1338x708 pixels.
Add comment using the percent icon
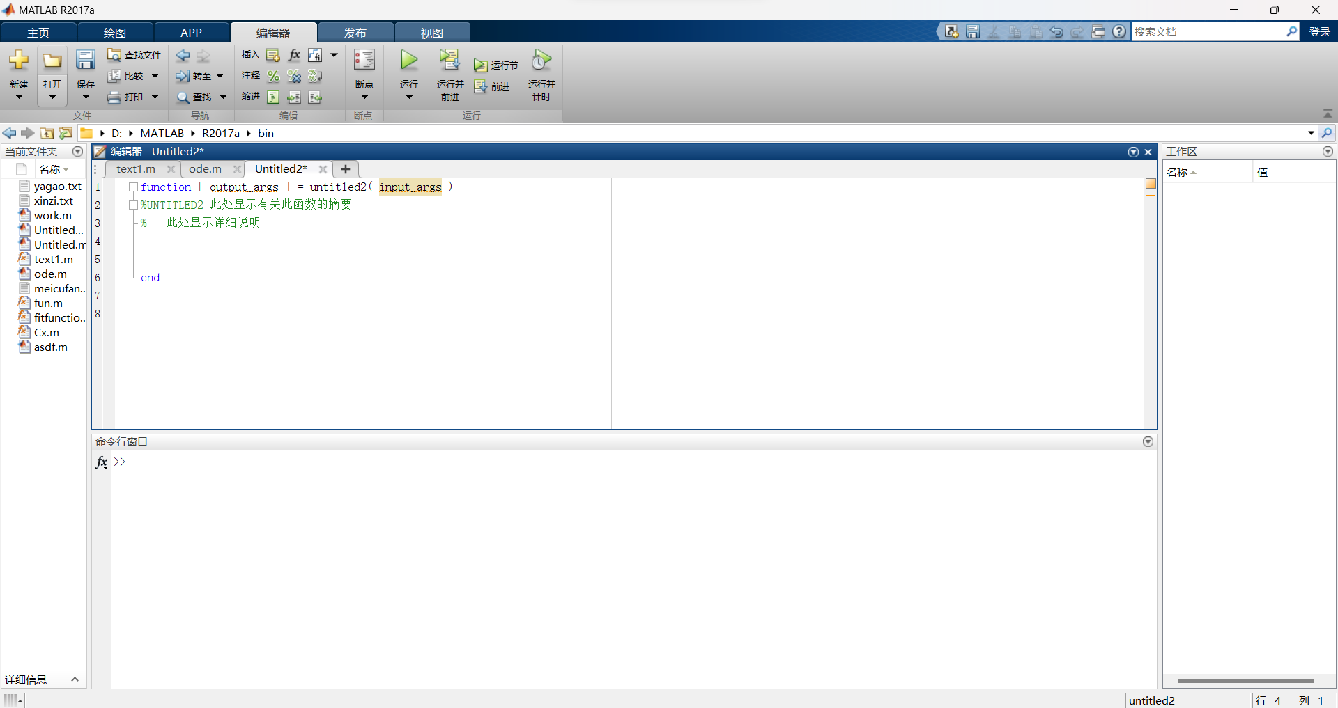[273, 76]
